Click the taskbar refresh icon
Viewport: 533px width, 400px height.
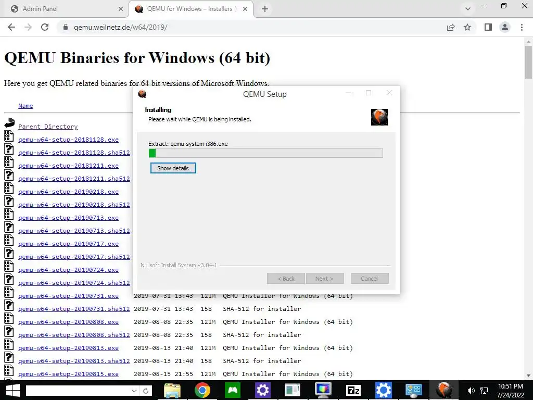pos(146,391)
